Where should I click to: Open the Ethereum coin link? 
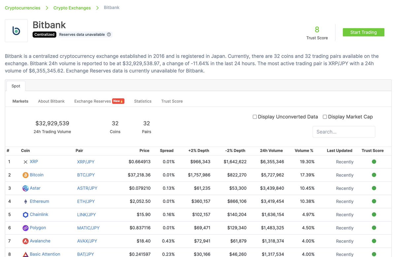(39, 201)
